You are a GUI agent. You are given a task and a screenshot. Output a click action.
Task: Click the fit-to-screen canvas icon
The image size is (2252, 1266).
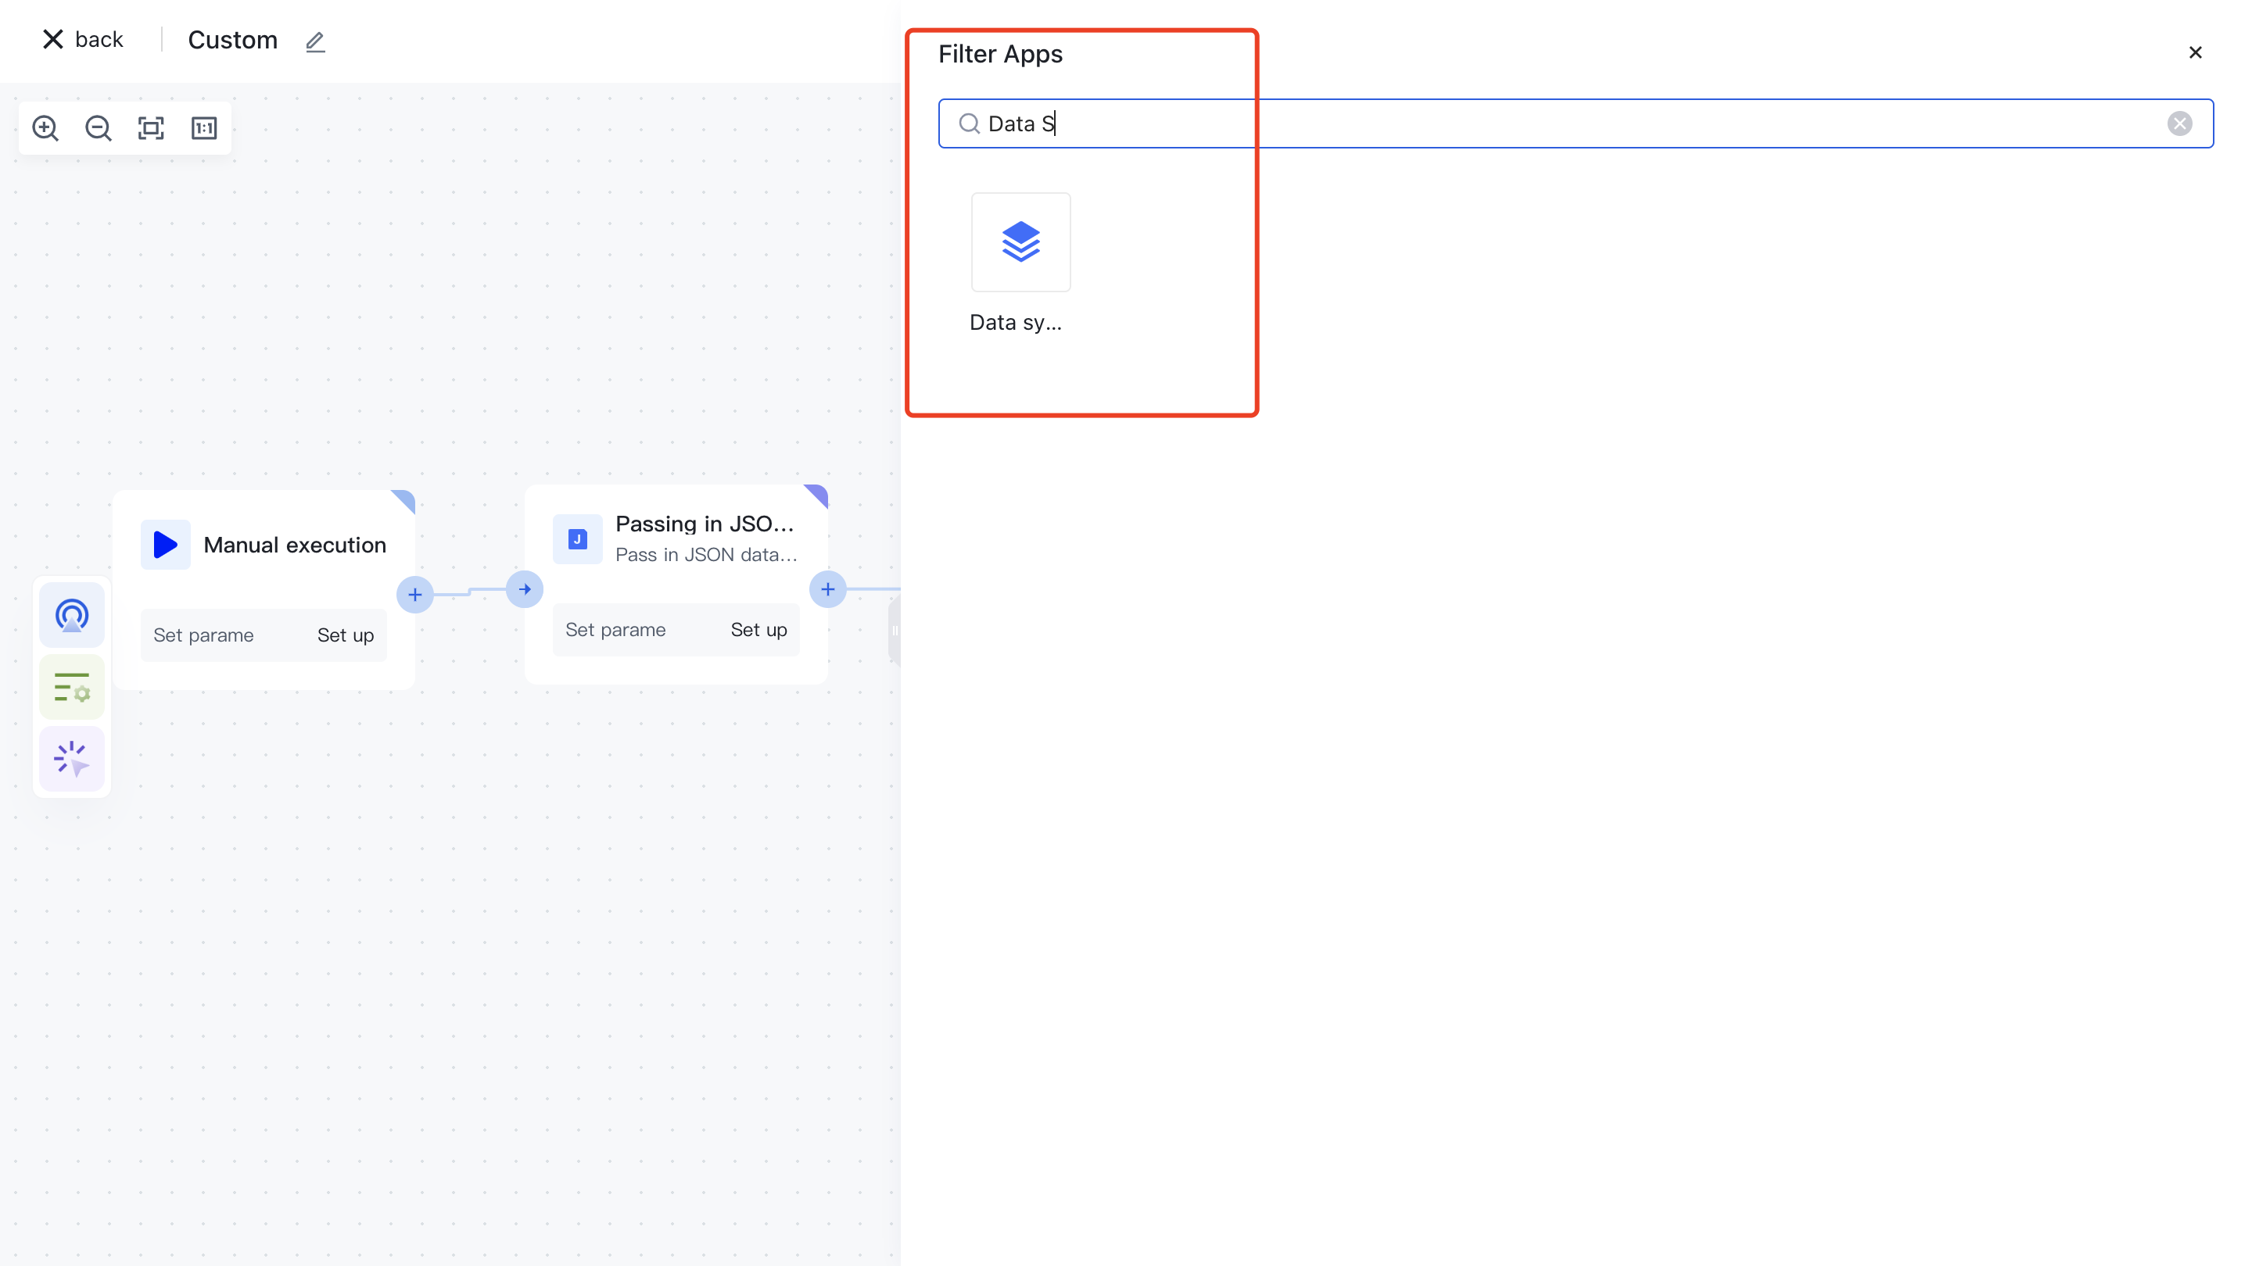coord(151,128)
